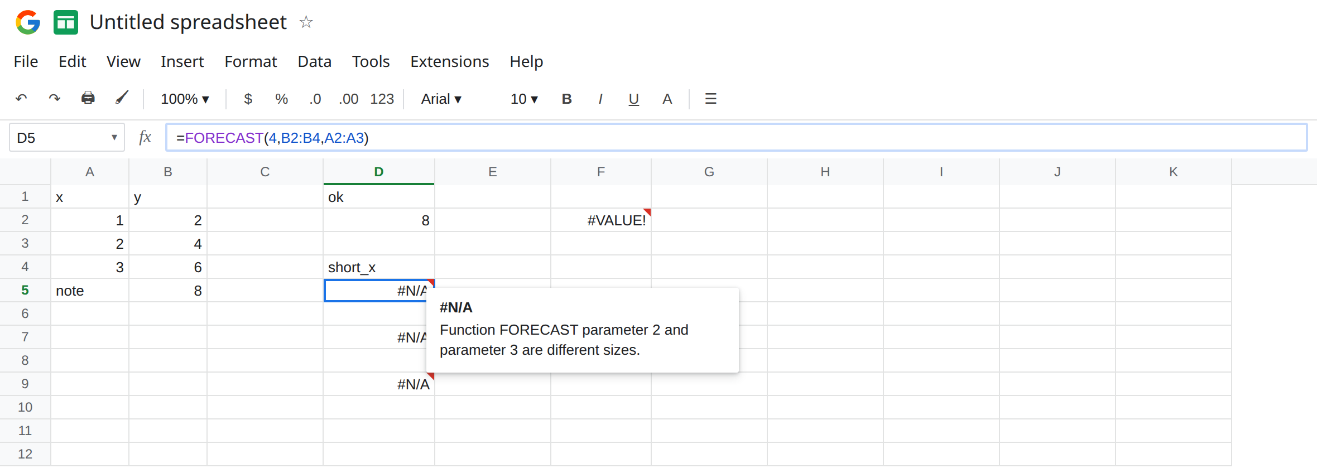
Task: Expand the D5 name box dropdown
Action: [114, 137]
